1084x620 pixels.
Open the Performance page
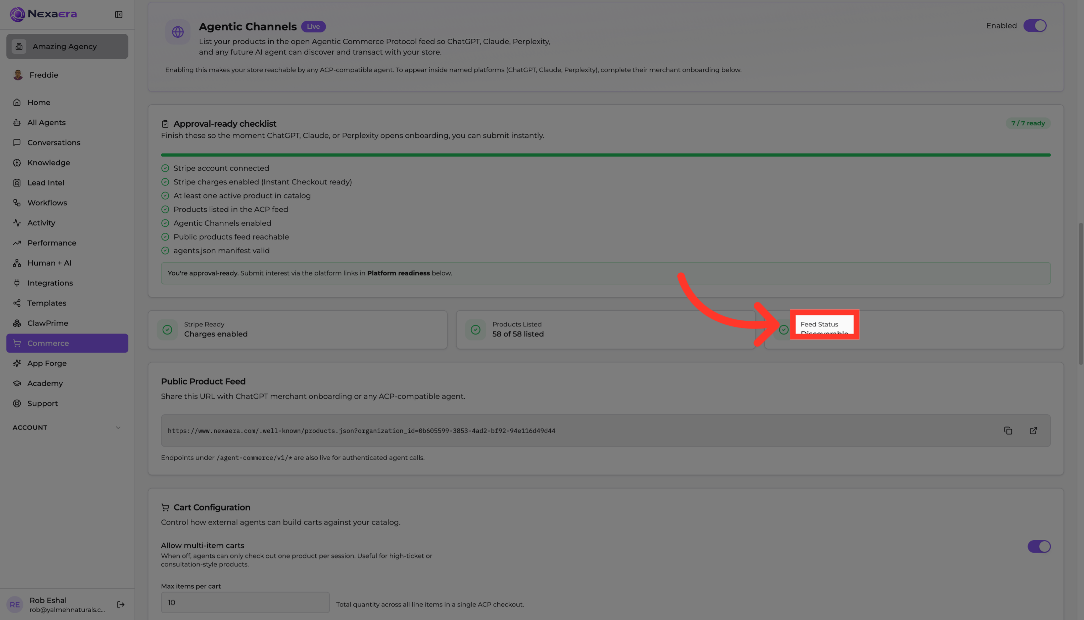coord(67,243)
